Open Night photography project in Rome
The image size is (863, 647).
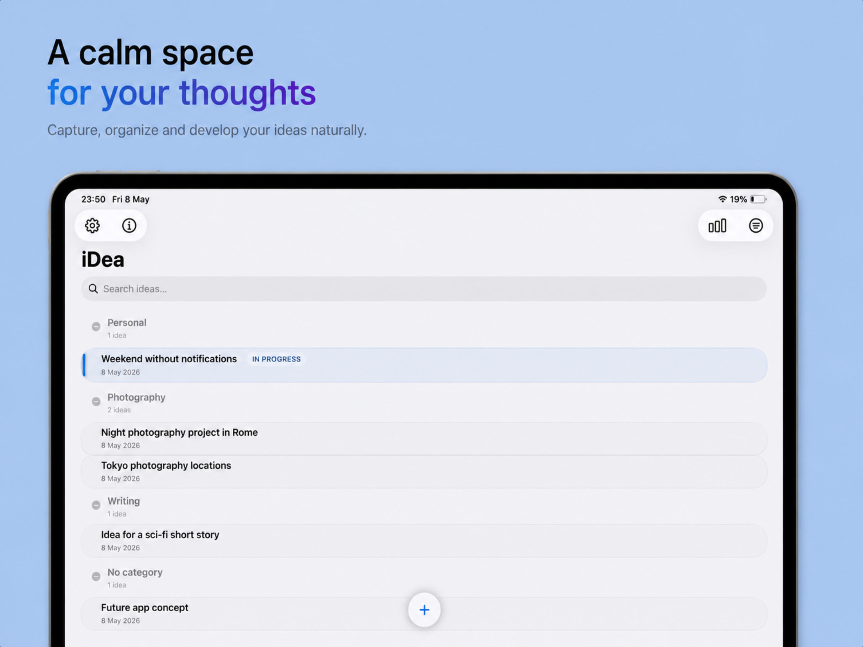424,438
